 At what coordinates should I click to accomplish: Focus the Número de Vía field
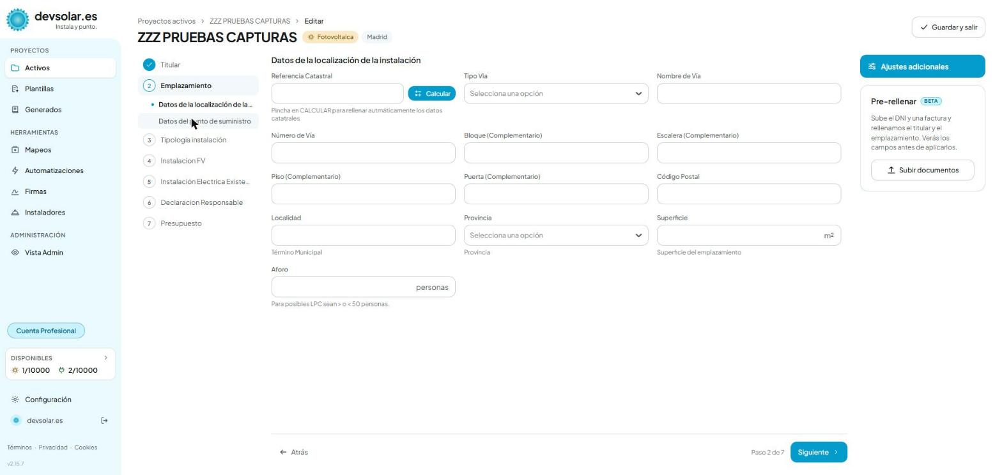point(364,153)
